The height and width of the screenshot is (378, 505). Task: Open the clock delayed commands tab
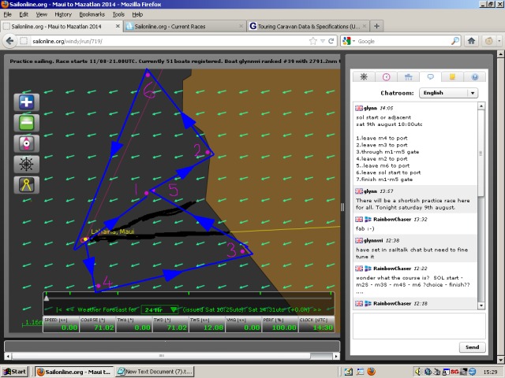[386, 77]
